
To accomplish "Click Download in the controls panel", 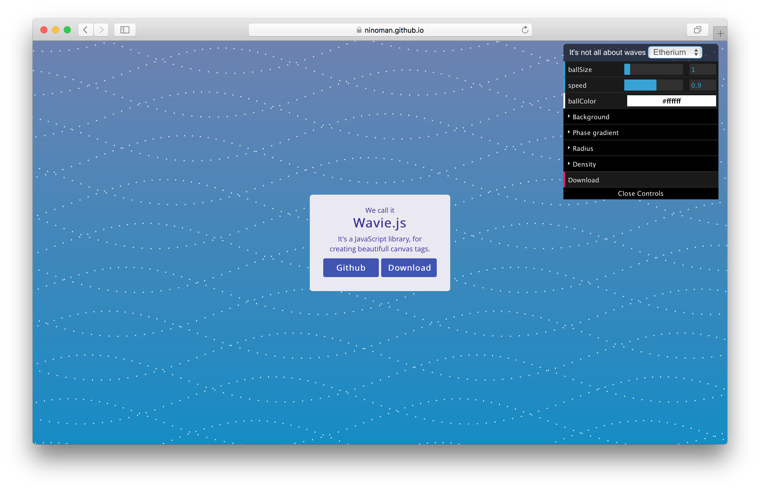I will [x=584, y=180].
